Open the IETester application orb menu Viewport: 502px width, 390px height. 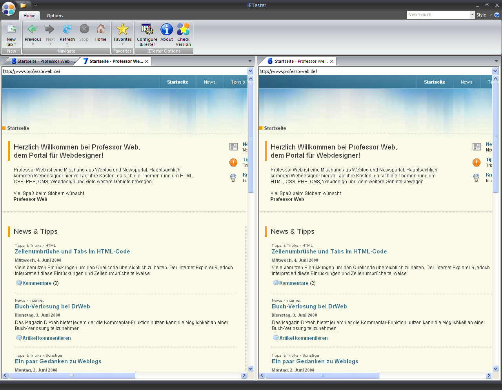(x=8, y=8)
